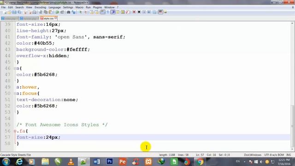The image size is (295, 166).
Task: Open the Windows Start button
Action: [x=6, y=162]
